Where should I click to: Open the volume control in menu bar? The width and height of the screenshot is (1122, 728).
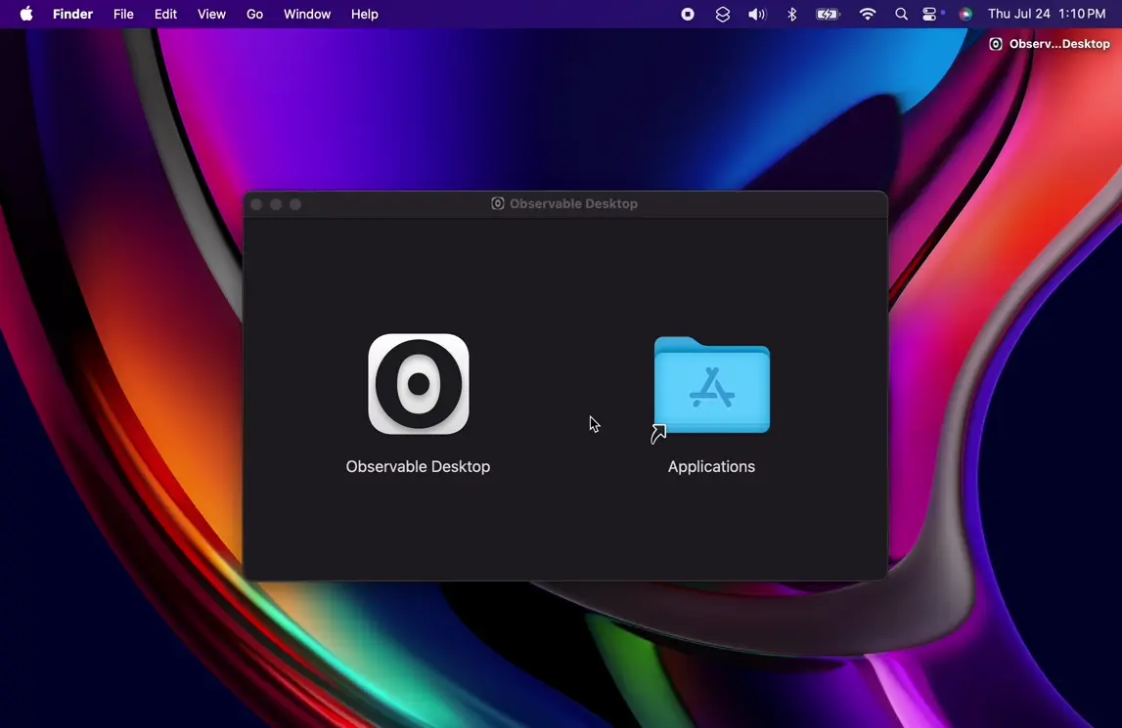click(x=757, y=15)
